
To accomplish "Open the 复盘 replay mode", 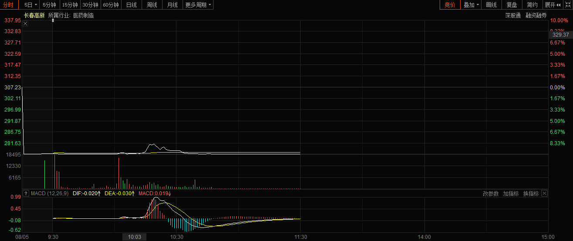I will tap(512, 5).
